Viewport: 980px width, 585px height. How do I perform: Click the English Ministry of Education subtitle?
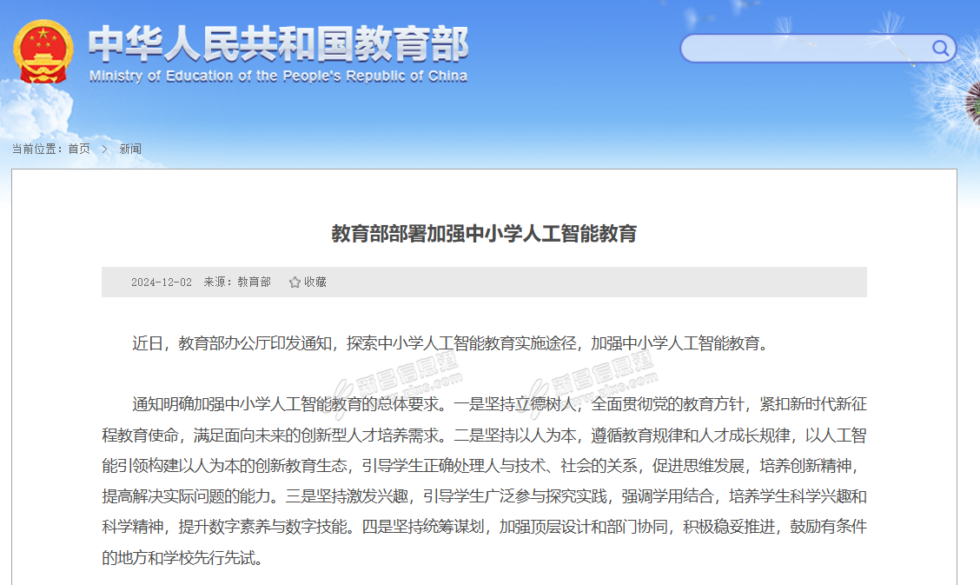pos(278,76)
